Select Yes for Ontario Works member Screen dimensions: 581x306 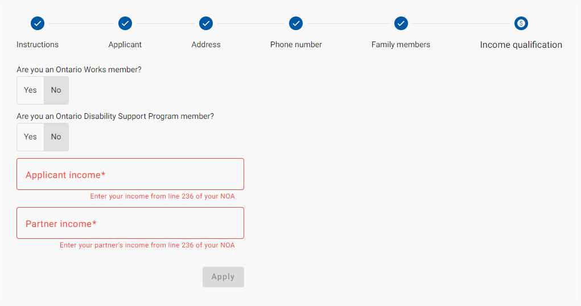point(30,90)
